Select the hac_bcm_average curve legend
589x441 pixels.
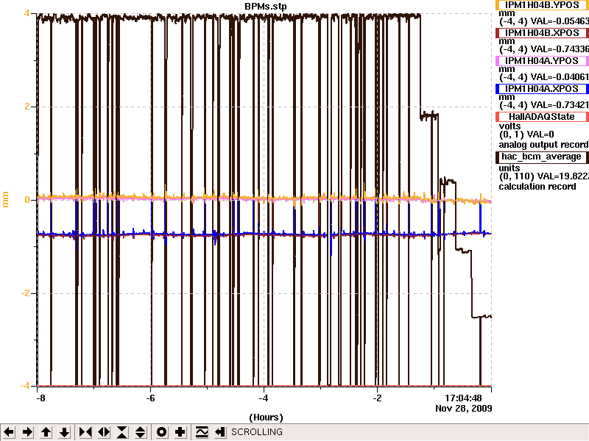coord(542,157)
